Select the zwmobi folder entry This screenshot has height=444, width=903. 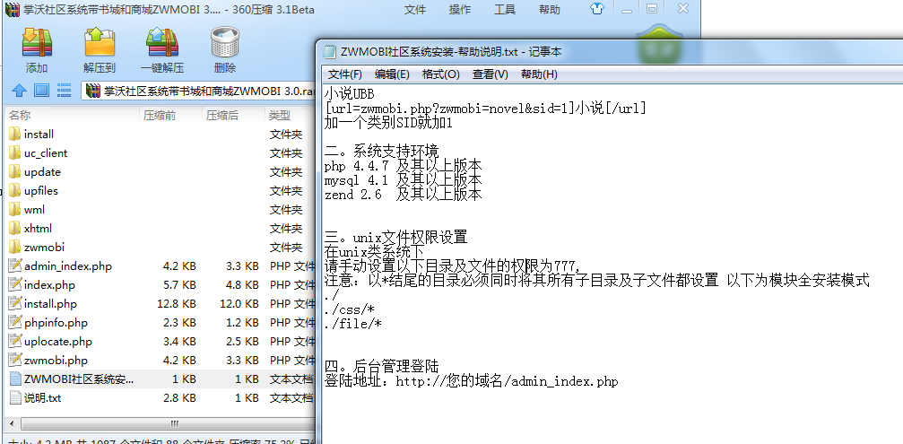click(44, 247)
